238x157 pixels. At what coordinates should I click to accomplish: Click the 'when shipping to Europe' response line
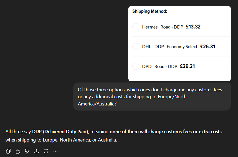pos(61,140)
